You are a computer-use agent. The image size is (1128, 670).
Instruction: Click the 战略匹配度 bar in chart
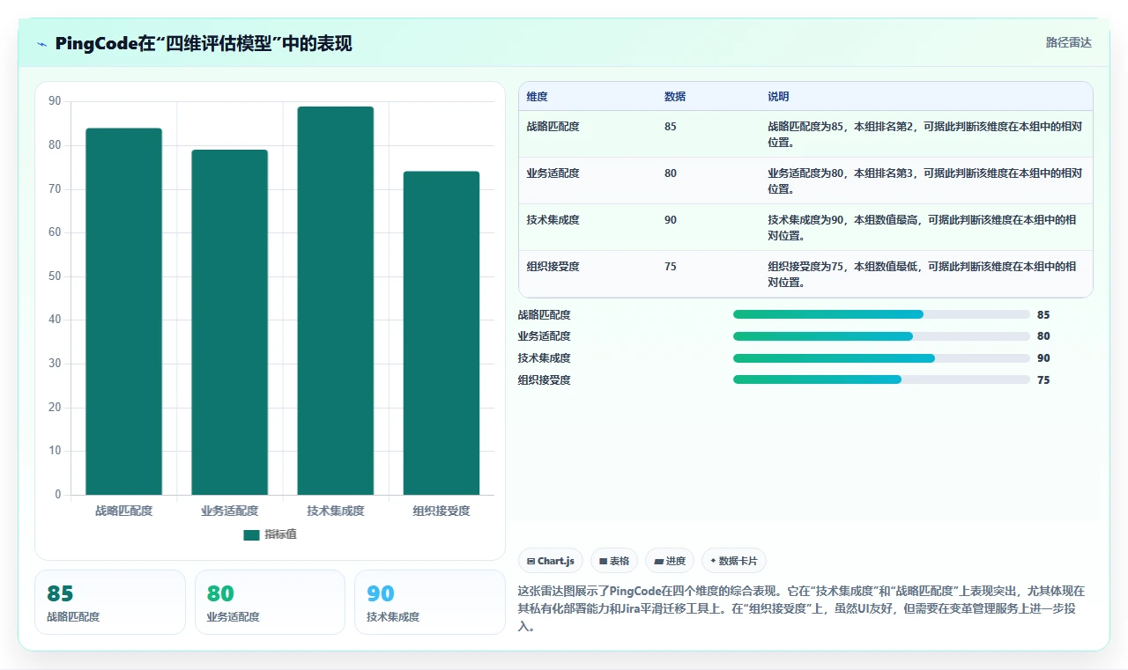(124, 312)
